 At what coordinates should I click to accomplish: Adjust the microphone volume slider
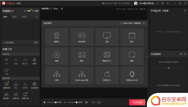(52, 102)
